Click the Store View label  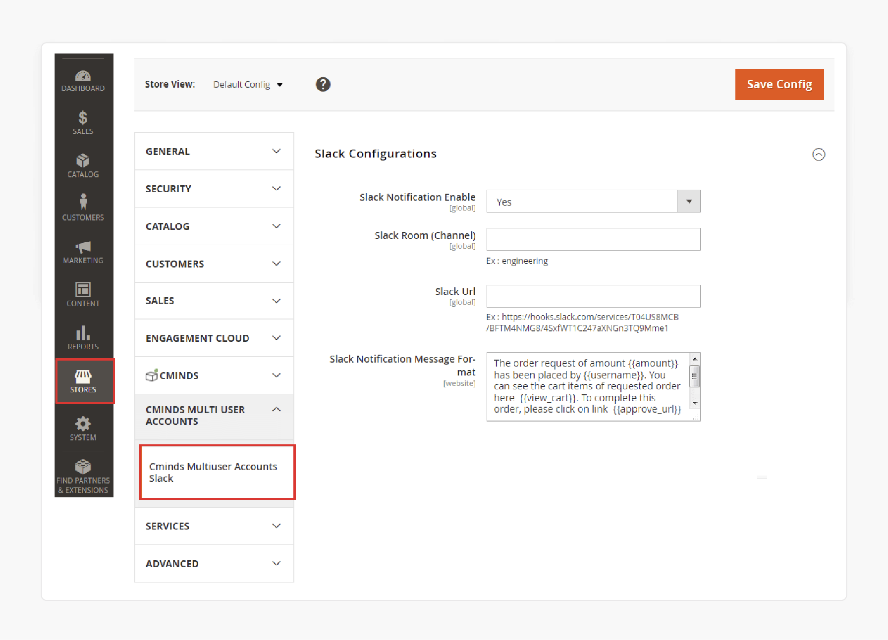pyautogui.click(x=170, y=85)
